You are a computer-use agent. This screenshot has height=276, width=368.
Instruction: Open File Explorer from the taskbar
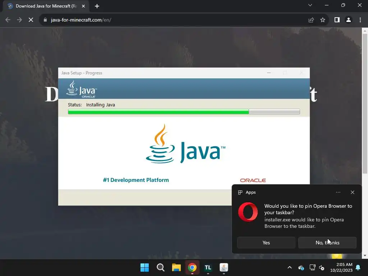pos(176,267)
